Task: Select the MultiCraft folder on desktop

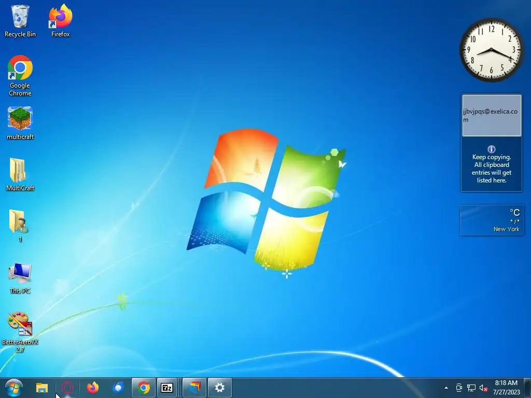Action: (20, 175)
